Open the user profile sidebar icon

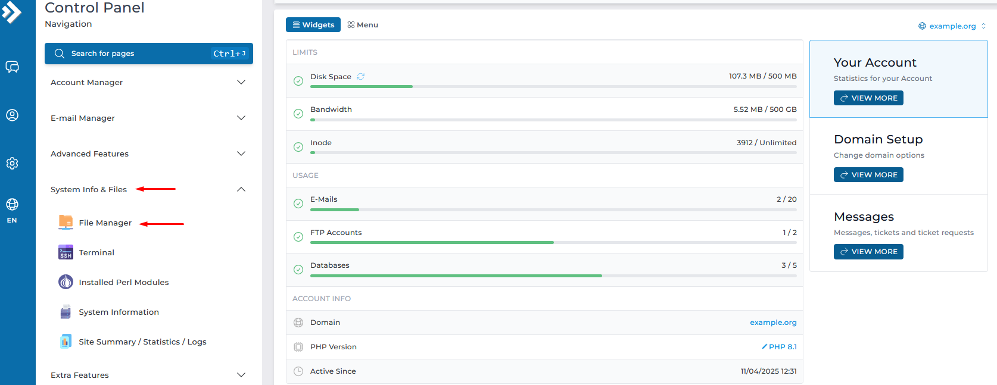[x=12, y=115]
